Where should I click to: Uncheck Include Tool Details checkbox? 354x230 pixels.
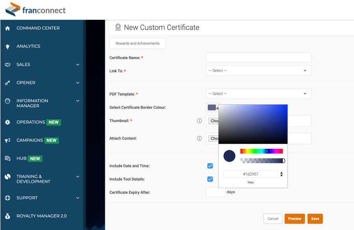tap(210, 179)
